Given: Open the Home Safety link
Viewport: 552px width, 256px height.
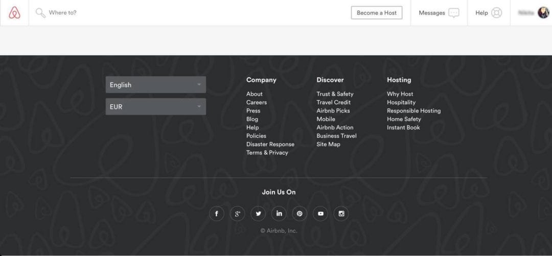Looking at the screenshot, I should (404, 119).
